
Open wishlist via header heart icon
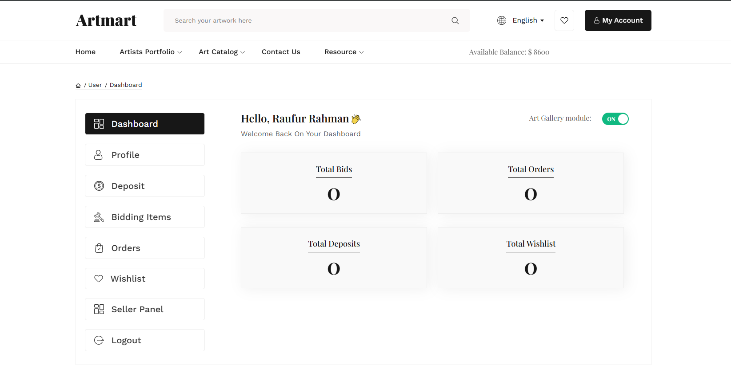coord(564,20)
